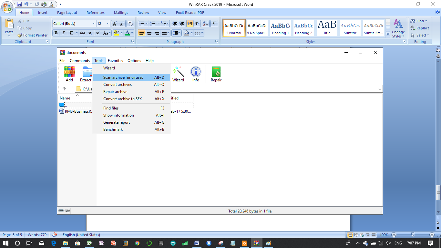Open File Explorer from the taskbar
This screenshot has width=441, height=248.
pos(65,243)
